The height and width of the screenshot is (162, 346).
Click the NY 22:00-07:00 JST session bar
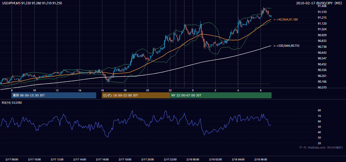pos(221,95)
